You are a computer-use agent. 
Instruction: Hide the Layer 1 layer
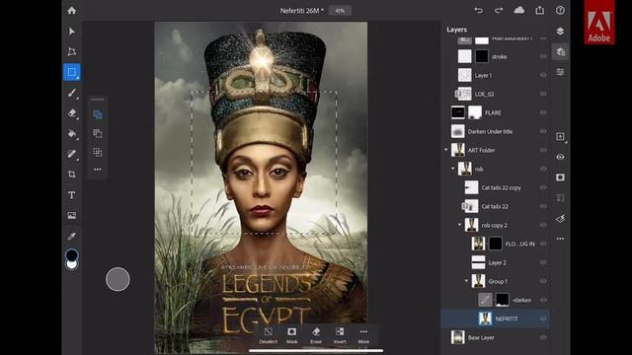pos(543,75)
